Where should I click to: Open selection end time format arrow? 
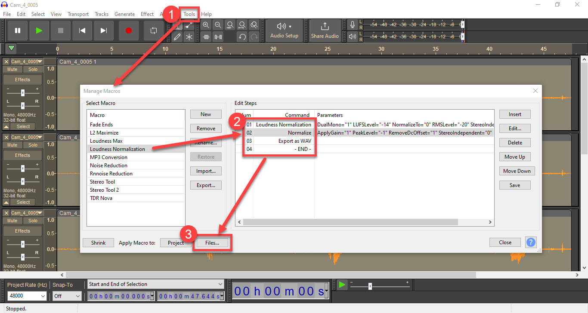coord(222,296)
